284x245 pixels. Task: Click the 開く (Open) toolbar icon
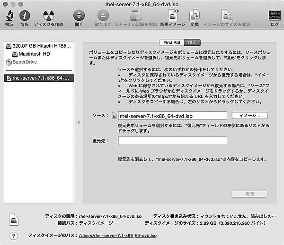tap(79, 16)
